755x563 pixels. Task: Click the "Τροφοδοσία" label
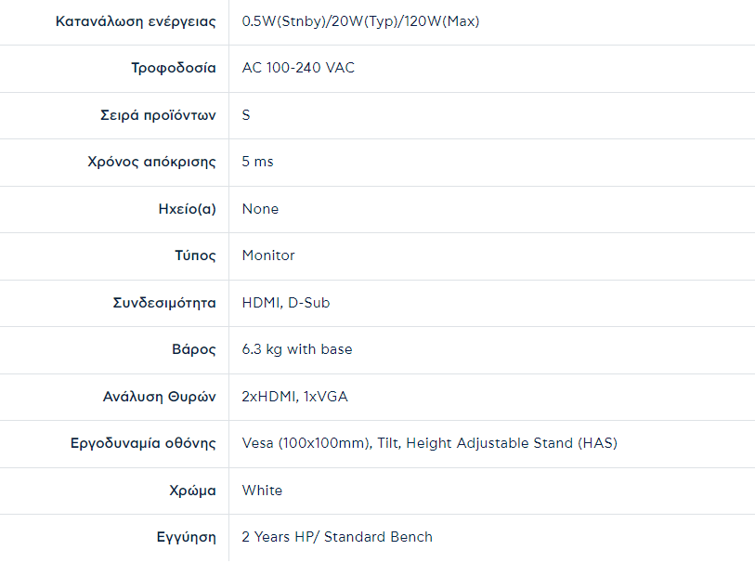coord(174,68)
